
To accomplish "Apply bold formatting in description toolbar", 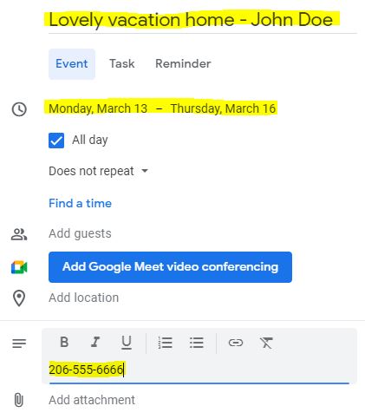I will click(x=64, y=343).
